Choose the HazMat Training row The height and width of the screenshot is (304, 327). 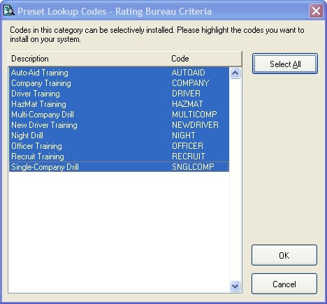[x=119, y=104]
